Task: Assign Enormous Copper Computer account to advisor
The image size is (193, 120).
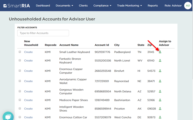Action: (x=160, y=71)
